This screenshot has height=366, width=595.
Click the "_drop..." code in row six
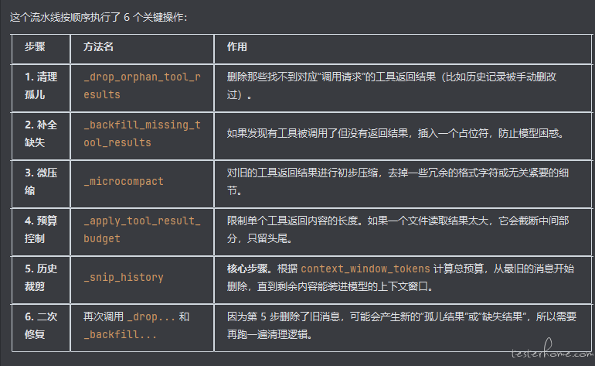(150, 316)
